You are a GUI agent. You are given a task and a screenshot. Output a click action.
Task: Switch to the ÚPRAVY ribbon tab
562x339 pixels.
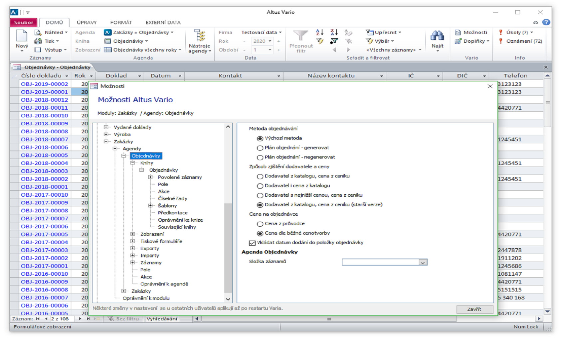[x=87, y=22]
